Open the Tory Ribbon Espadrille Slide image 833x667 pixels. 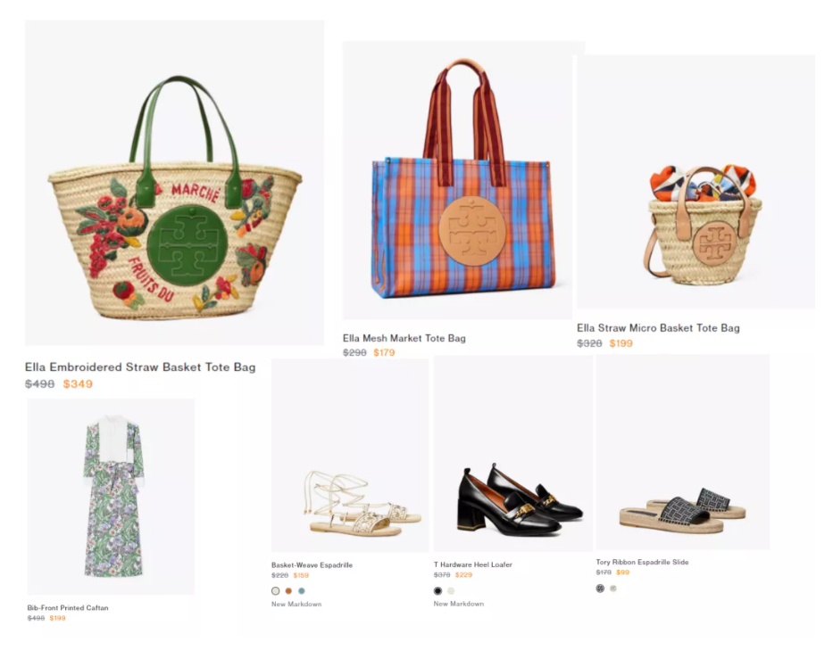click(x=683, y=451)
